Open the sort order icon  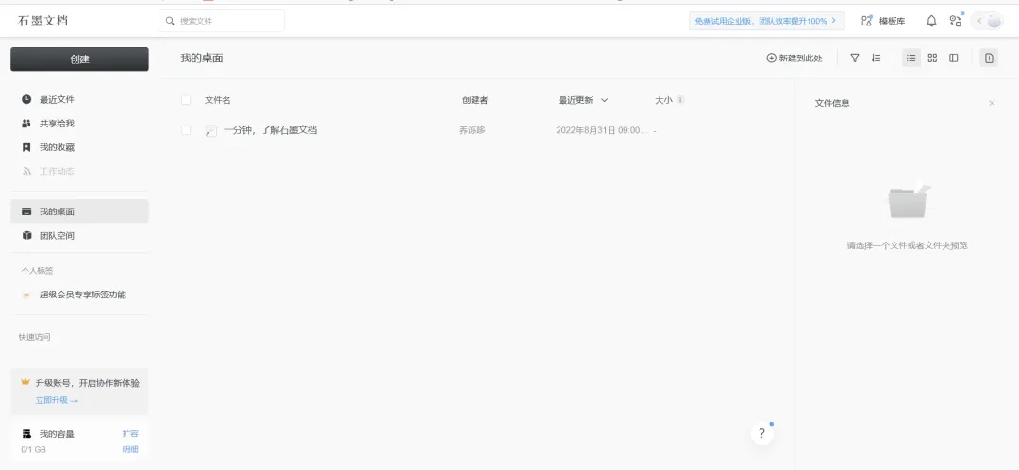876,58
